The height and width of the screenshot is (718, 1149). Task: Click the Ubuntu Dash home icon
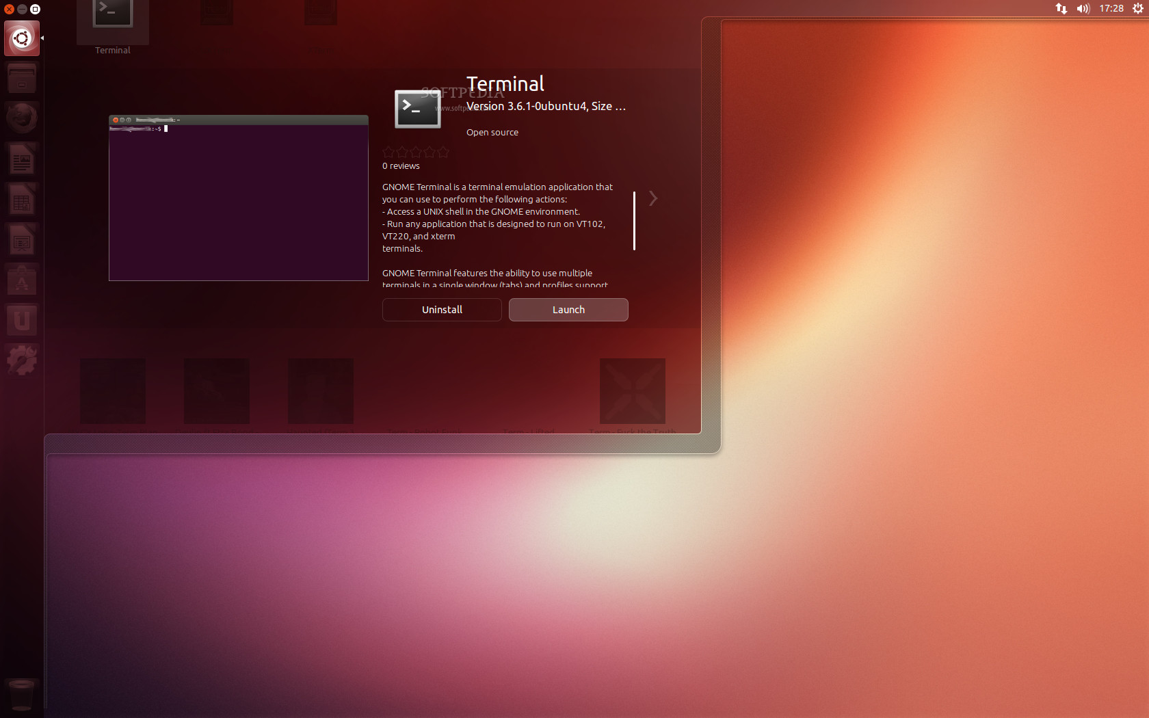click(22, 38)
